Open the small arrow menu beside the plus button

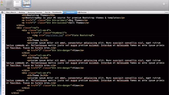point(167,4)
